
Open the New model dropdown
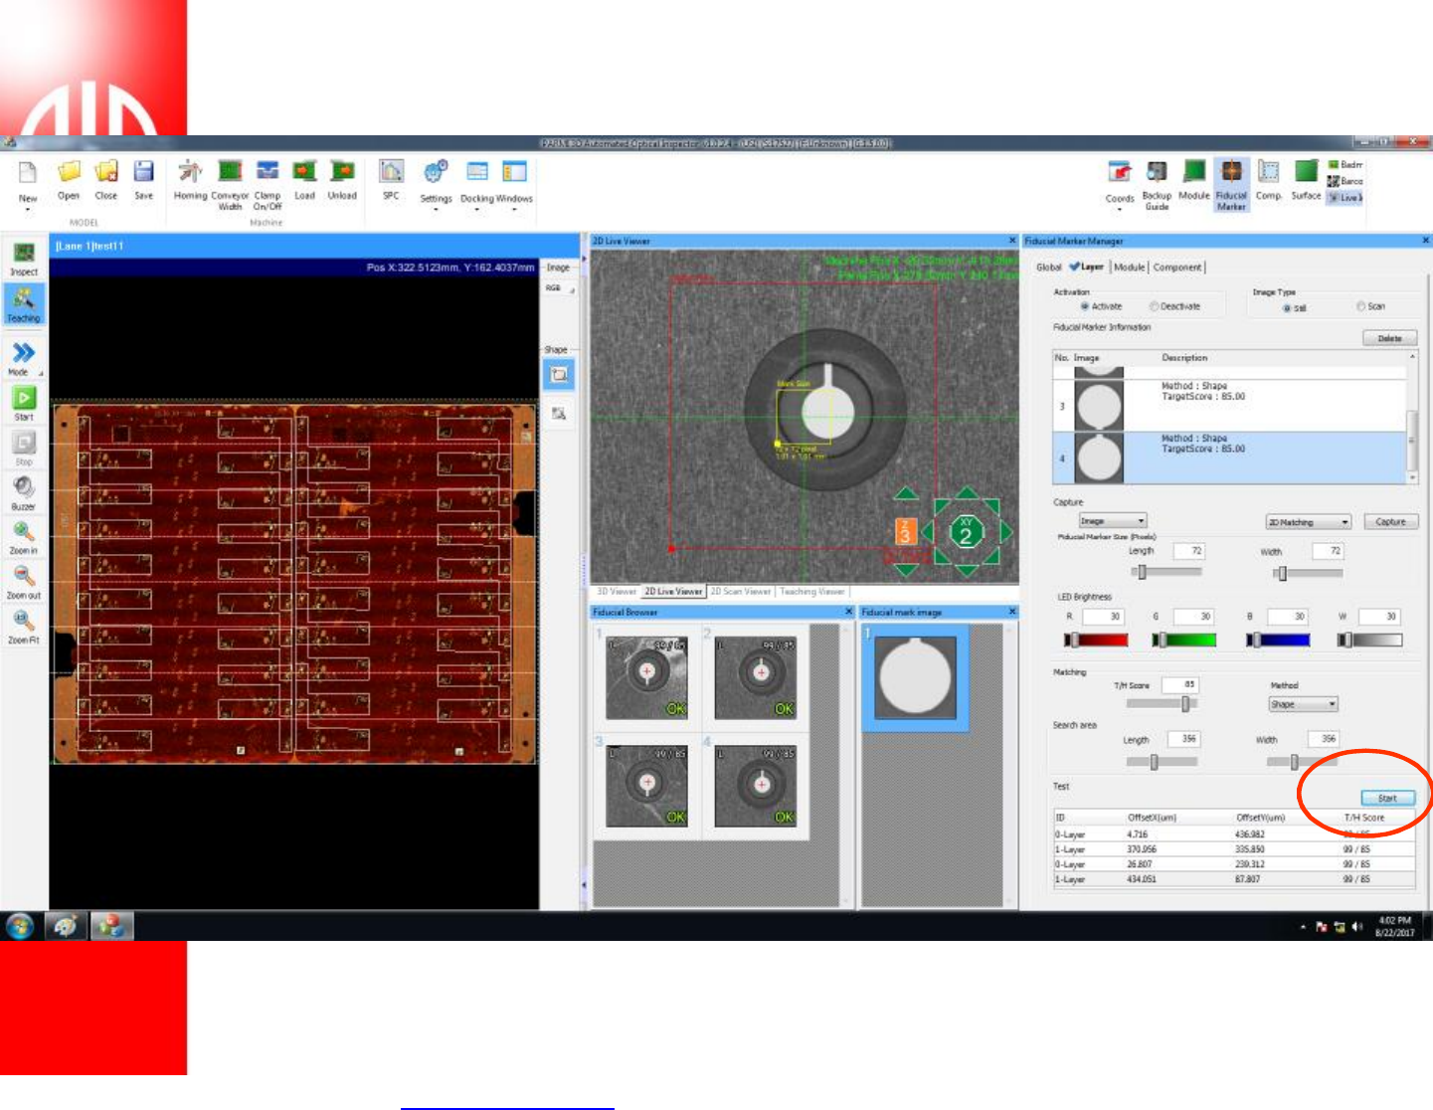pos(28,210)
